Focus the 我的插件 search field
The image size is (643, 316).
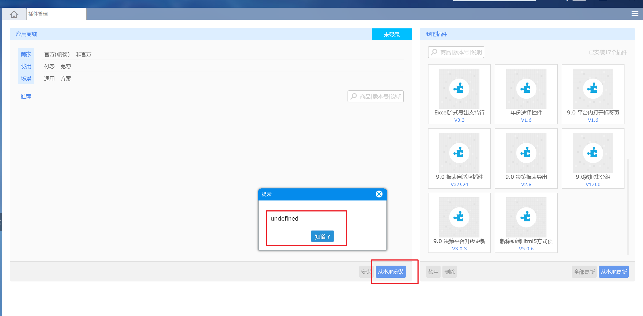pos(456,52)
